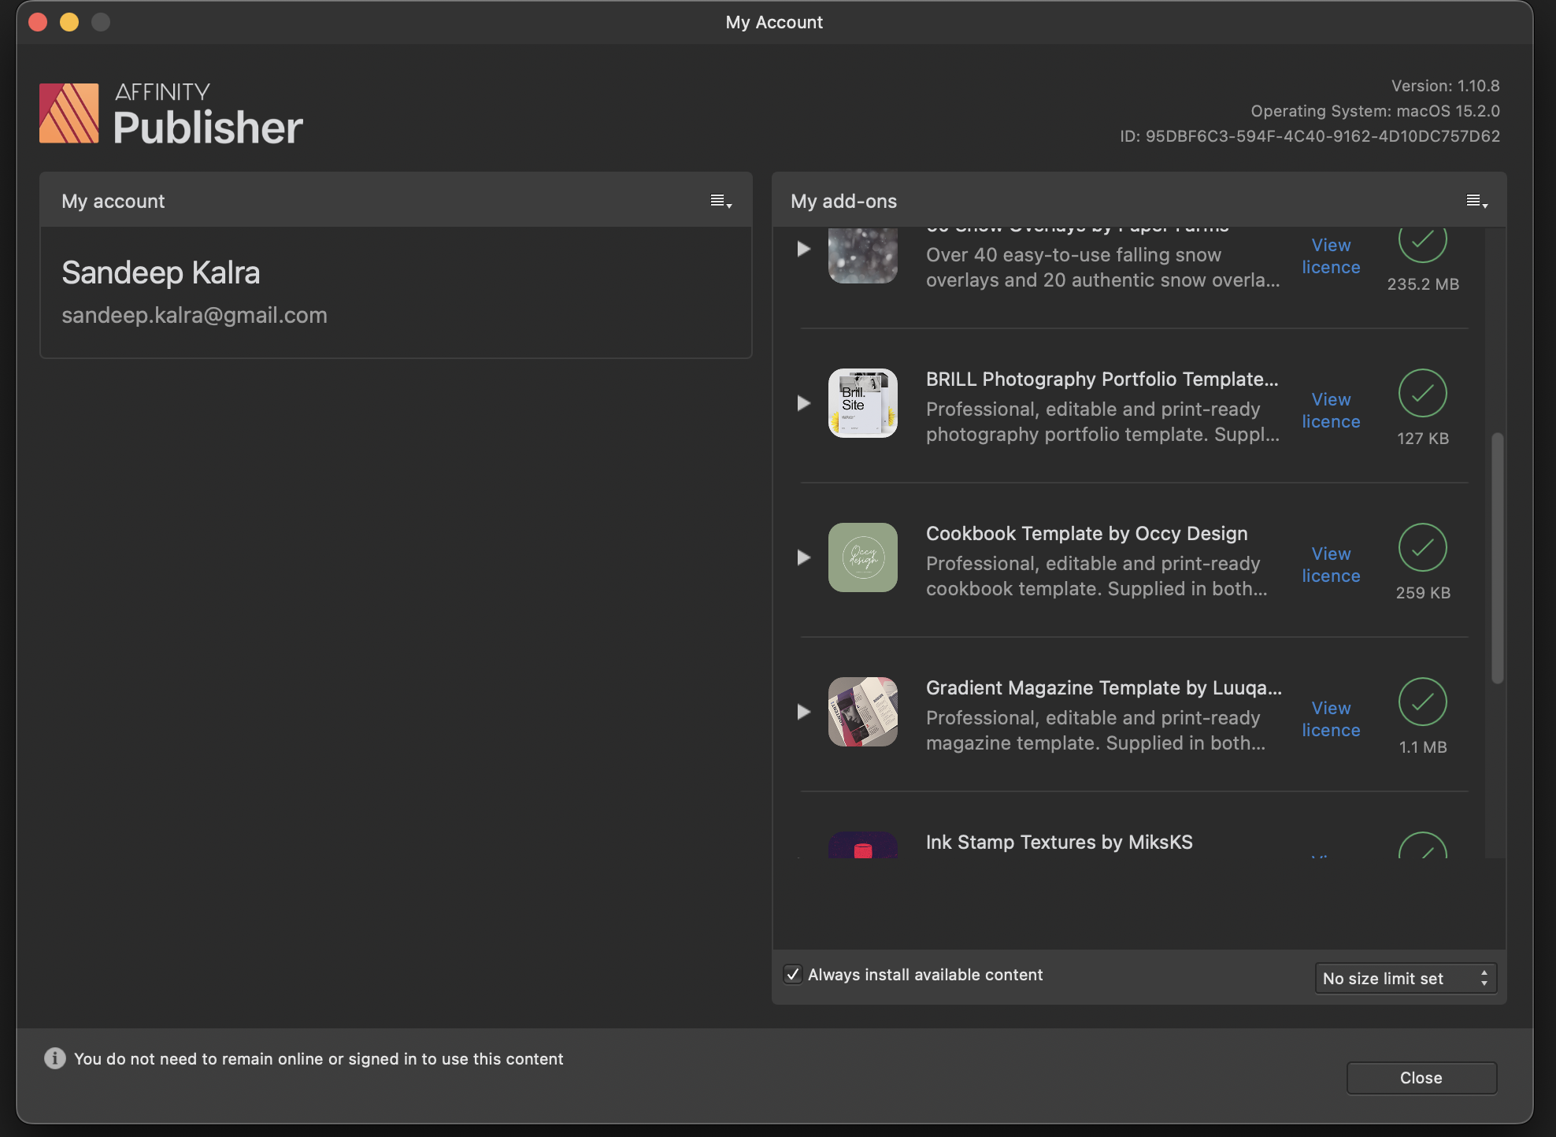This screenshot has height=1137, width=1556.
Task: Toggle Always install available content checkbox
Action: (793, 974)
